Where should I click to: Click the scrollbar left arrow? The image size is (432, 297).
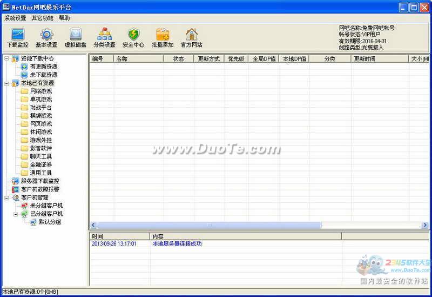pos(93,225)
